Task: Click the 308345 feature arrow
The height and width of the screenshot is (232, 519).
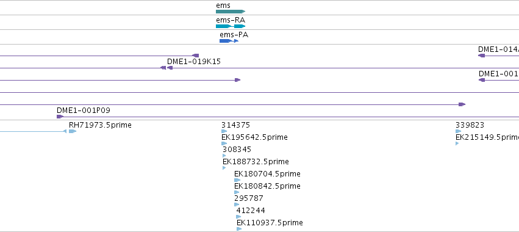Action: [224, 156]
